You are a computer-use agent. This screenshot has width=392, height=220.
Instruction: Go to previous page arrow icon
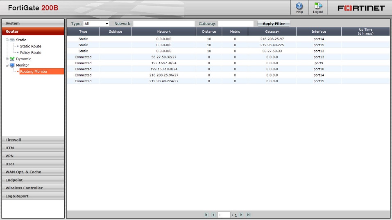[x=213, y=215]
